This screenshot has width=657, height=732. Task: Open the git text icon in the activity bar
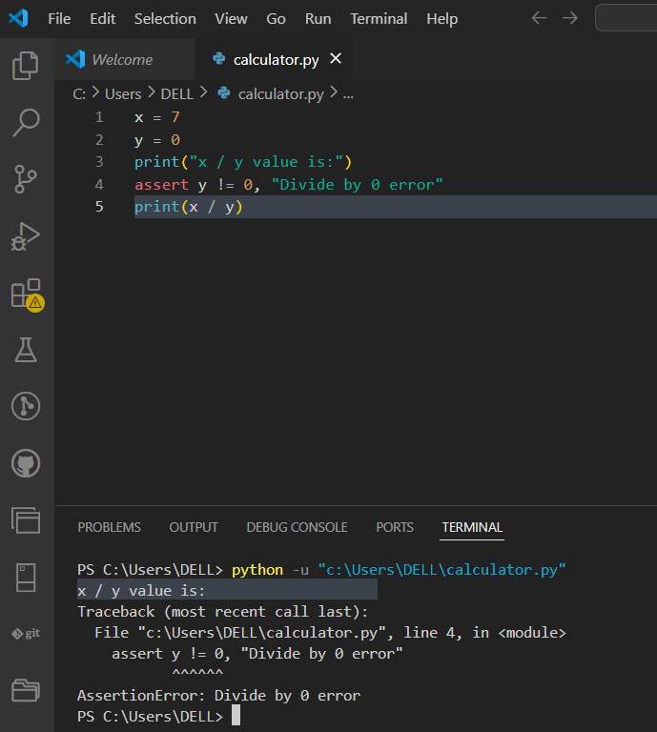(x=26, y=634)
